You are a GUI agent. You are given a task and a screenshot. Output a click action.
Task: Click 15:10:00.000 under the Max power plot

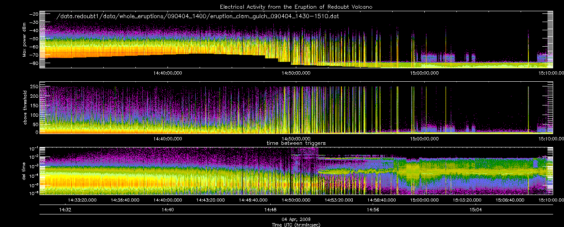pyautogui.click(x=551, y=73)
